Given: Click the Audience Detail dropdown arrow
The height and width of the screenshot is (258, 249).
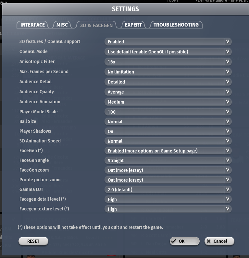Looking at the screenshot, I should pos(228,82).
